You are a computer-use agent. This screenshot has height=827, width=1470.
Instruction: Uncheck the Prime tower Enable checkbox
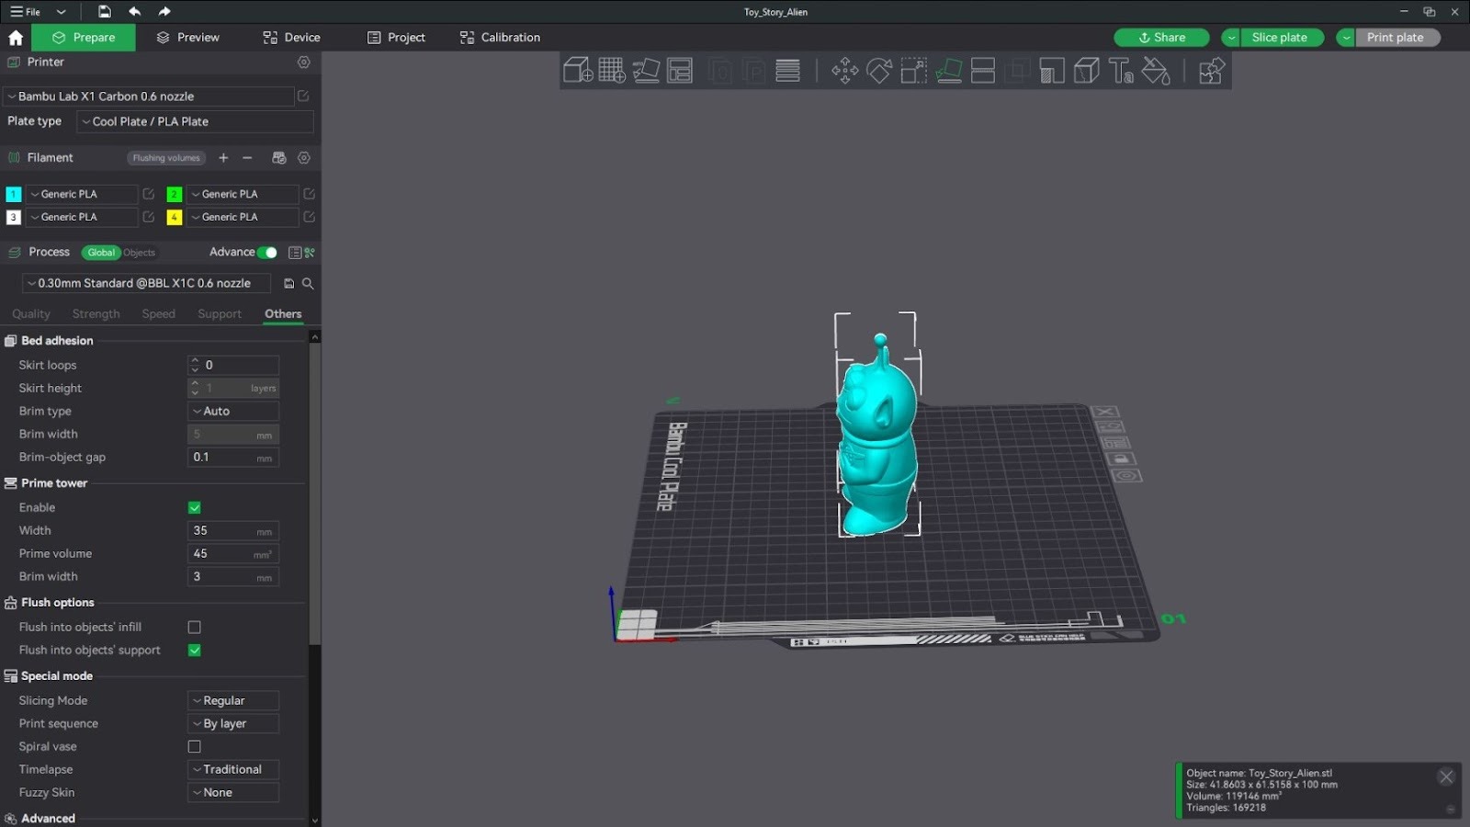195,508
